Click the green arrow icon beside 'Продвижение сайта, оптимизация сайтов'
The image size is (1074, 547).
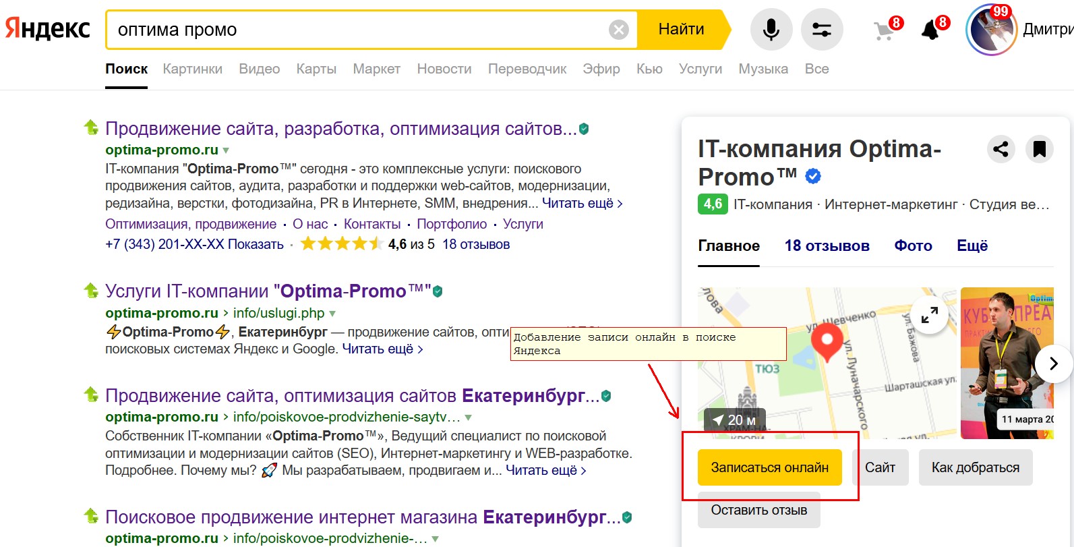tap(91, 395)
